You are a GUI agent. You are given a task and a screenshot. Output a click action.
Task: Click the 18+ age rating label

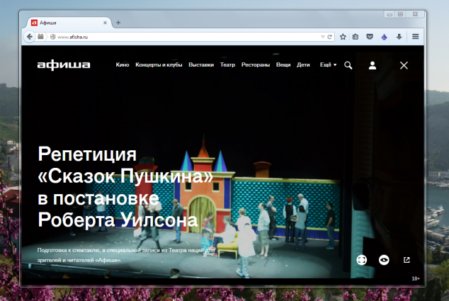point(416,278)
